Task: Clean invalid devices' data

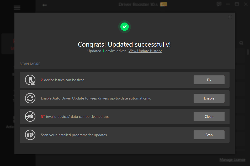Action: pos(209,117)
